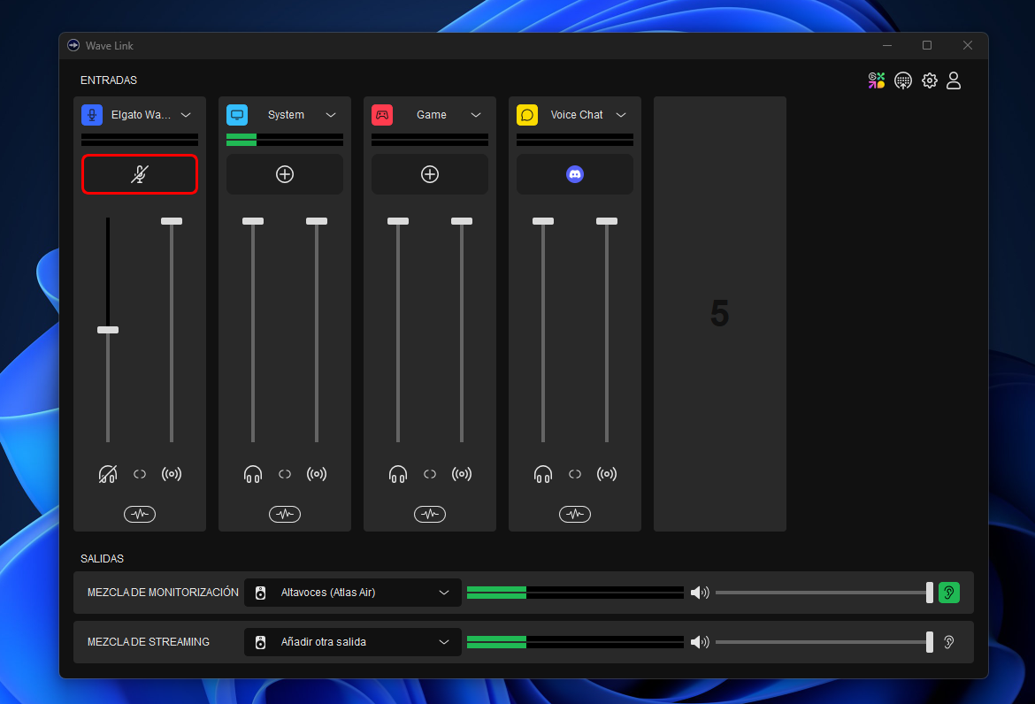Add an app to System channel
Image resolution: width=1035 pixels, height=704 pixels.
285,174
